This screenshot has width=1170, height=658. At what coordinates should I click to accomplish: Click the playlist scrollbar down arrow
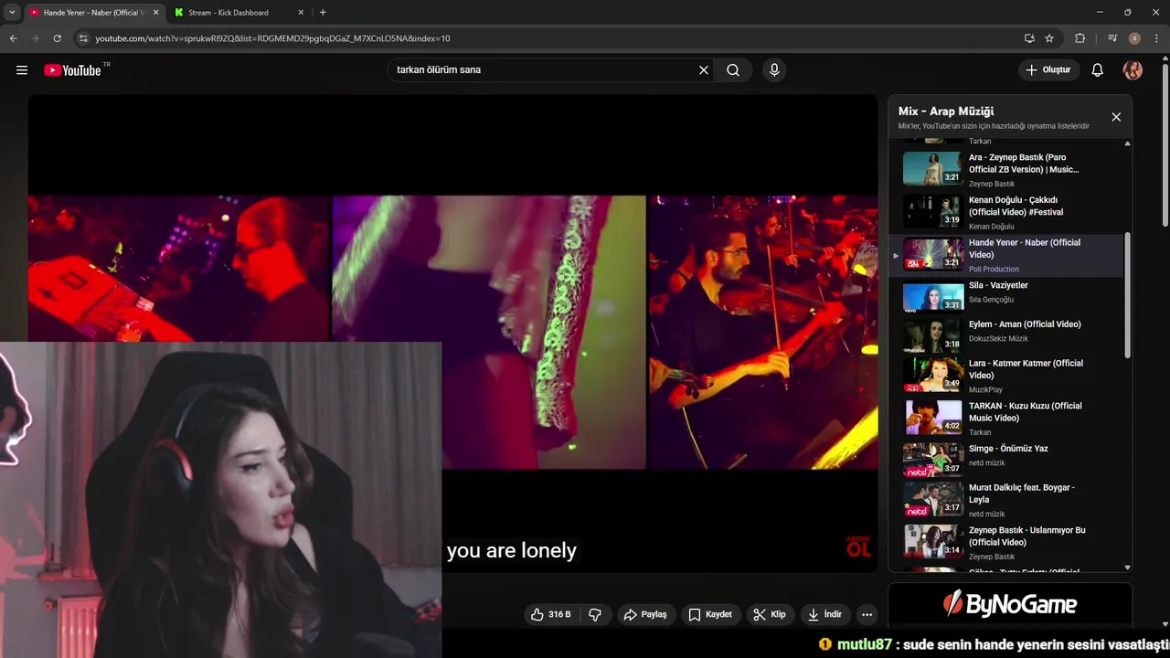point(1127,568)
